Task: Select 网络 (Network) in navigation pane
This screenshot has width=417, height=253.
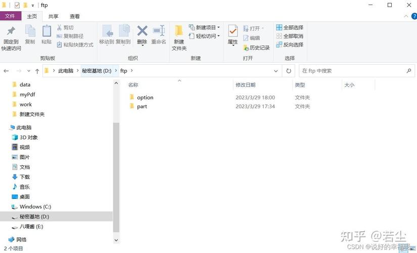Action: (x=21, y=239)
